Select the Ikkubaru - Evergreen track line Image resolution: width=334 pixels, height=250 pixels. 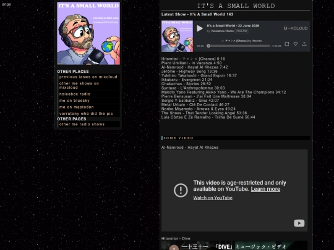(x=187, y=80)
